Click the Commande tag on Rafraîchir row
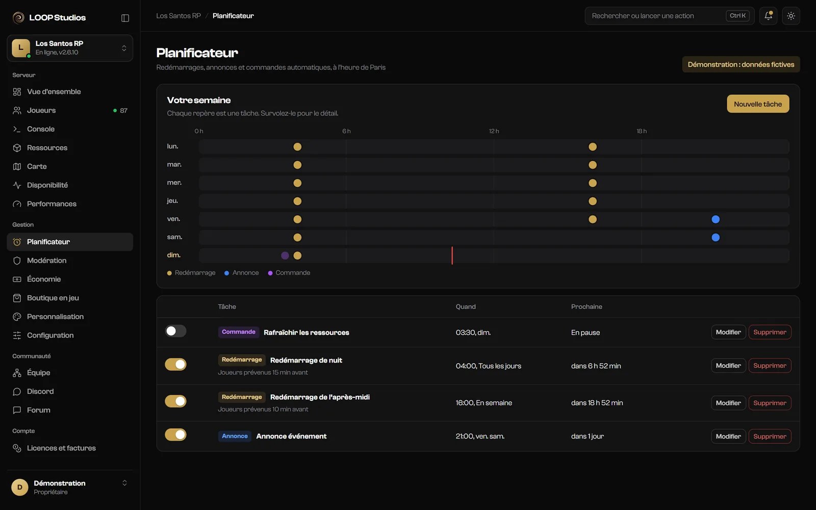This screenshot has width=816, height=510. click(239, 332)
